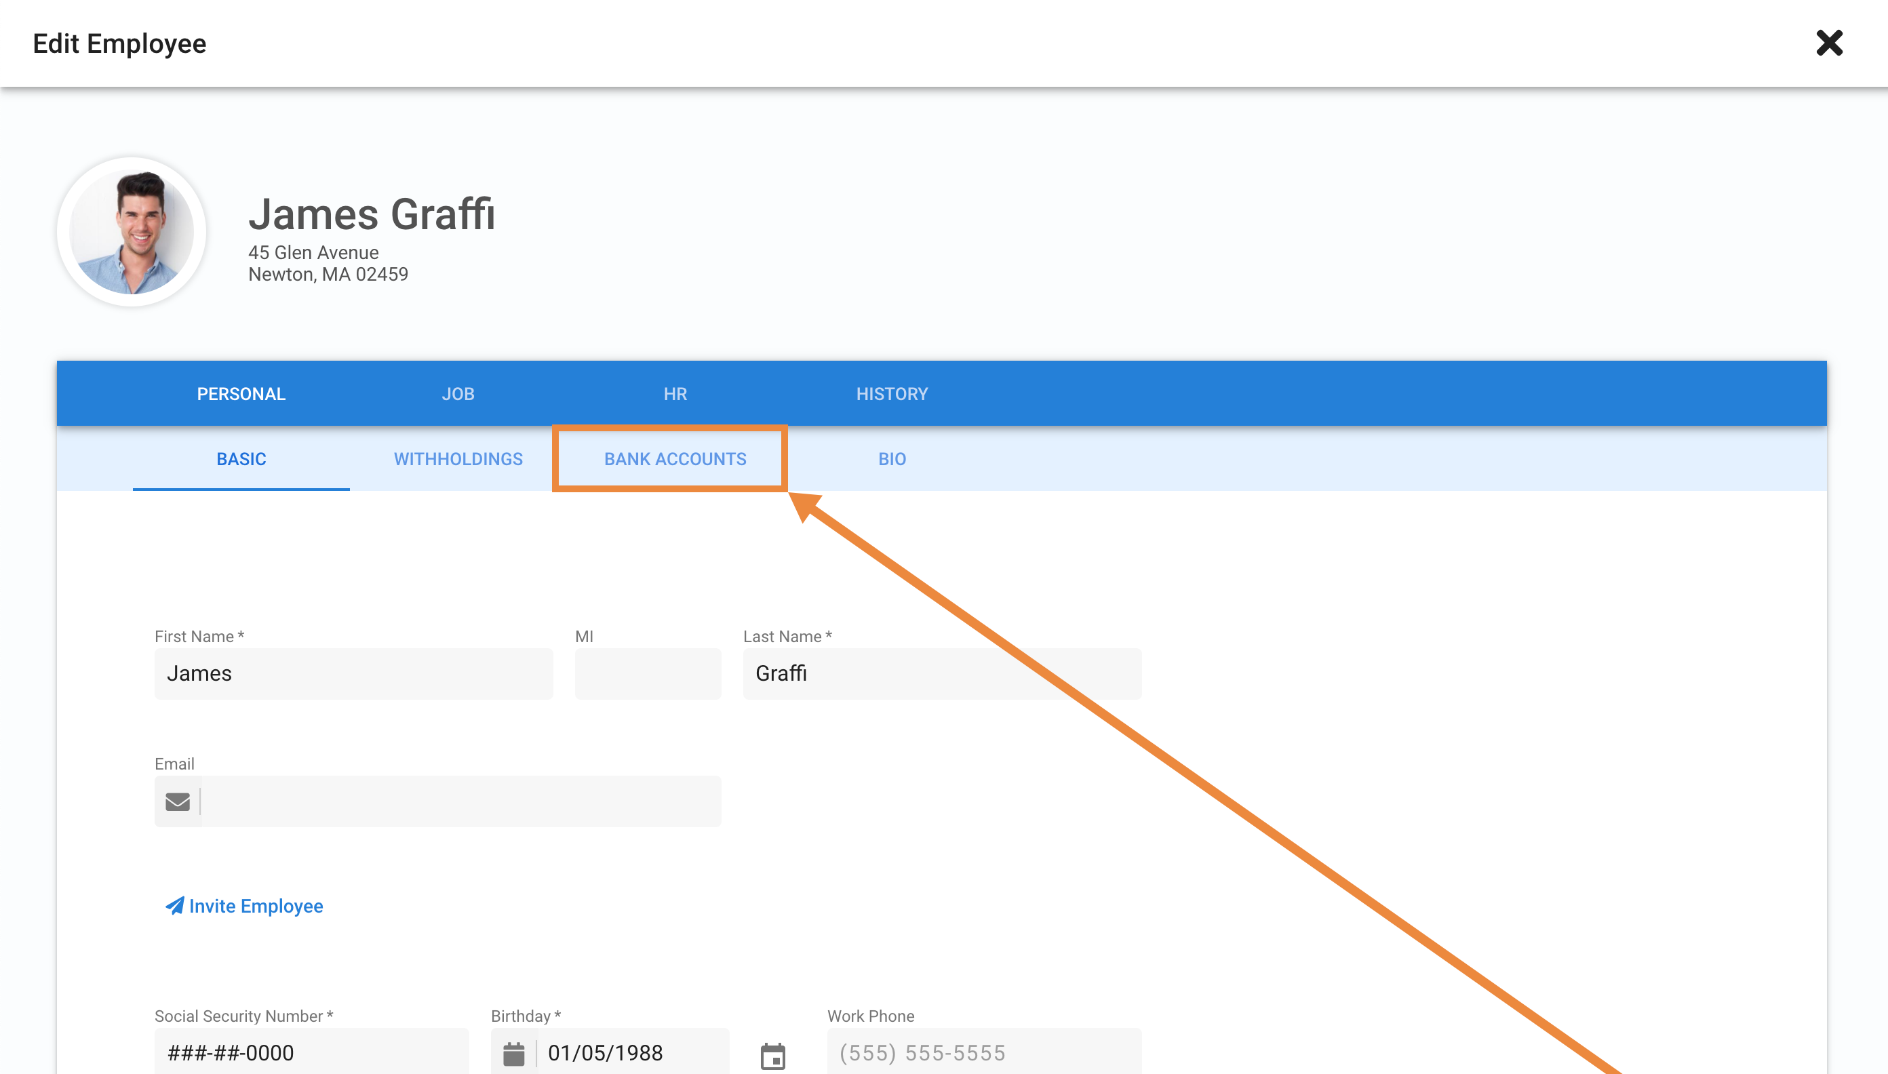The height and width of the screenshot is (1074, 1888).
Task: Open the Job tab
Action: pos(458,394)
